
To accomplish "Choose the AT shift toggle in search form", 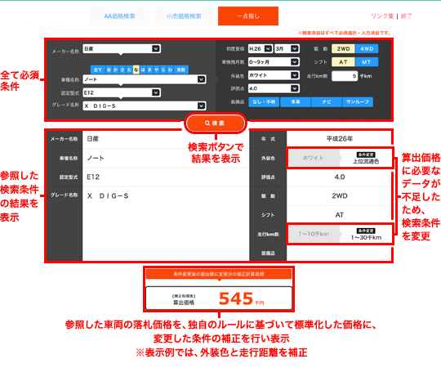I will (343, 62).
